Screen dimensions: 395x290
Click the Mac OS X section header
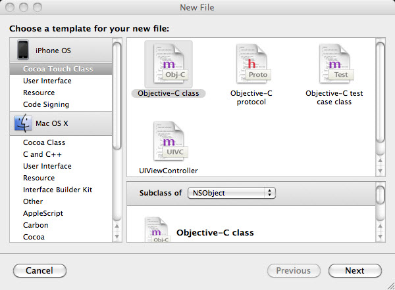tap(61, 123)
